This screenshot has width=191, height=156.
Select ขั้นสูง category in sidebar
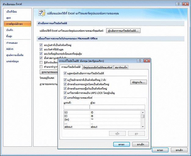pos(9,36)
